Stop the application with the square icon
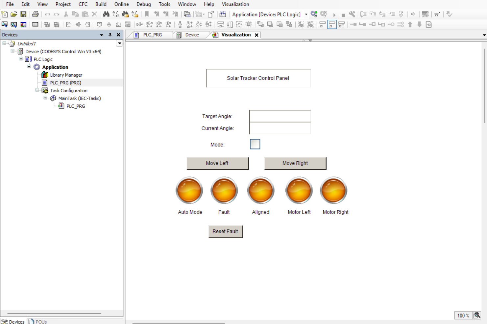 (x=343, y=14)
